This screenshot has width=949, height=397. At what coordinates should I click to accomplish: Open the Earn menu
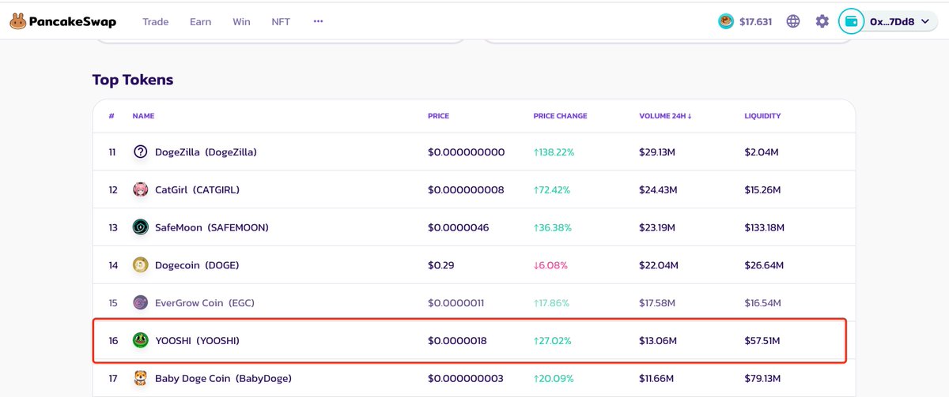[201, 21]
